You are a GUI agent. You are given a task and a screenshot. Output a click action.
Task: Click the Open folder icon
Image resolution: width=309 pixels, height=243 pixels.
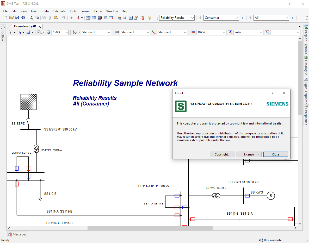[x=11, y=18]
